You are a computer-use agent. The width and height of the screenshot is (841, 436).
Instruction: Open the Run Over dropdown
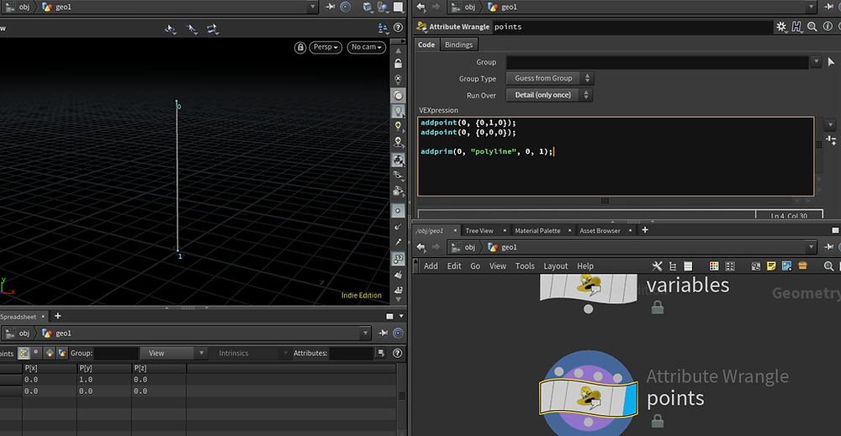[x=550, y=95]
